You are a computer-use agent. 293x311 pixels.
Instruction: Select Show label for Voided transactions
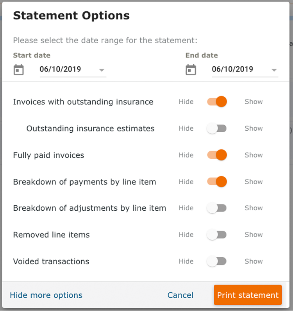pos(254,261)
